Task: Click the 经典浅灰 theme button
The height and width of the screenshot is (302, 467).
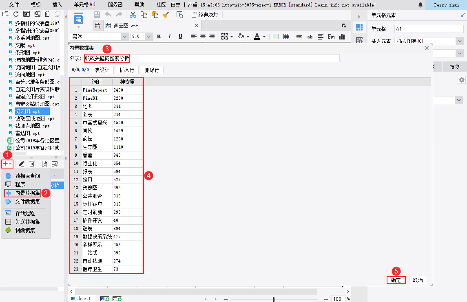Action: pos(205,15)
